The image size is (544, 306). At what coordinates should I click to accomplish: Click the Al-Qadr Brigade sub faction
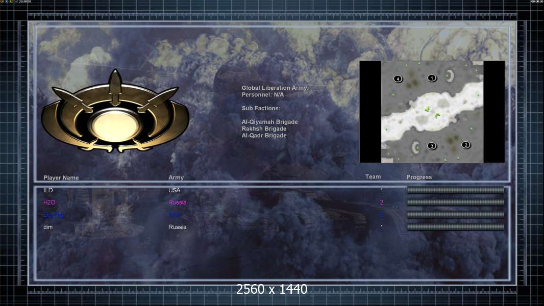point(264,136)
